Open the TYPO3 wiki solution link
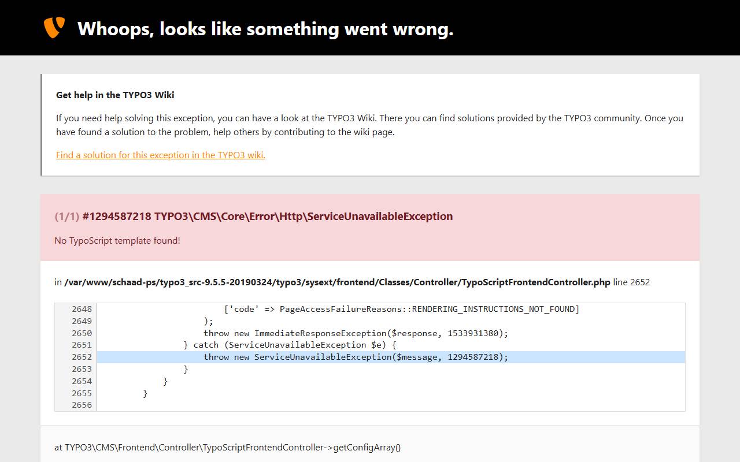The width and height of the screenshot is (740, 462). (161, 155)
